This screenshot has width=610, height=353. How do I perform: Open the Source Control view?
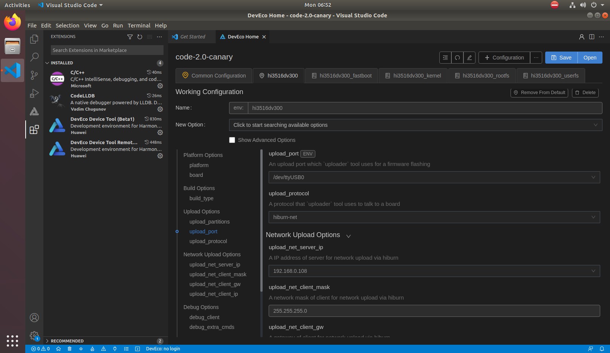(x=34, y=75)
